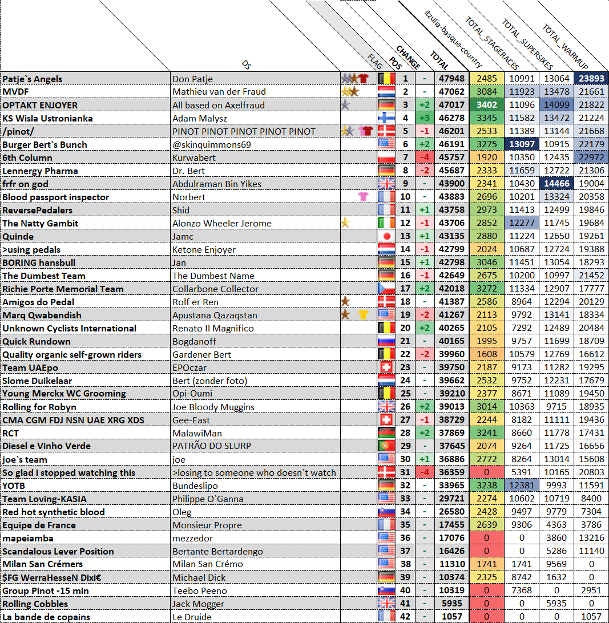Screen dimensions: 609x623
Task: Click the team name Lennergy Pharma
Action: 40,171
